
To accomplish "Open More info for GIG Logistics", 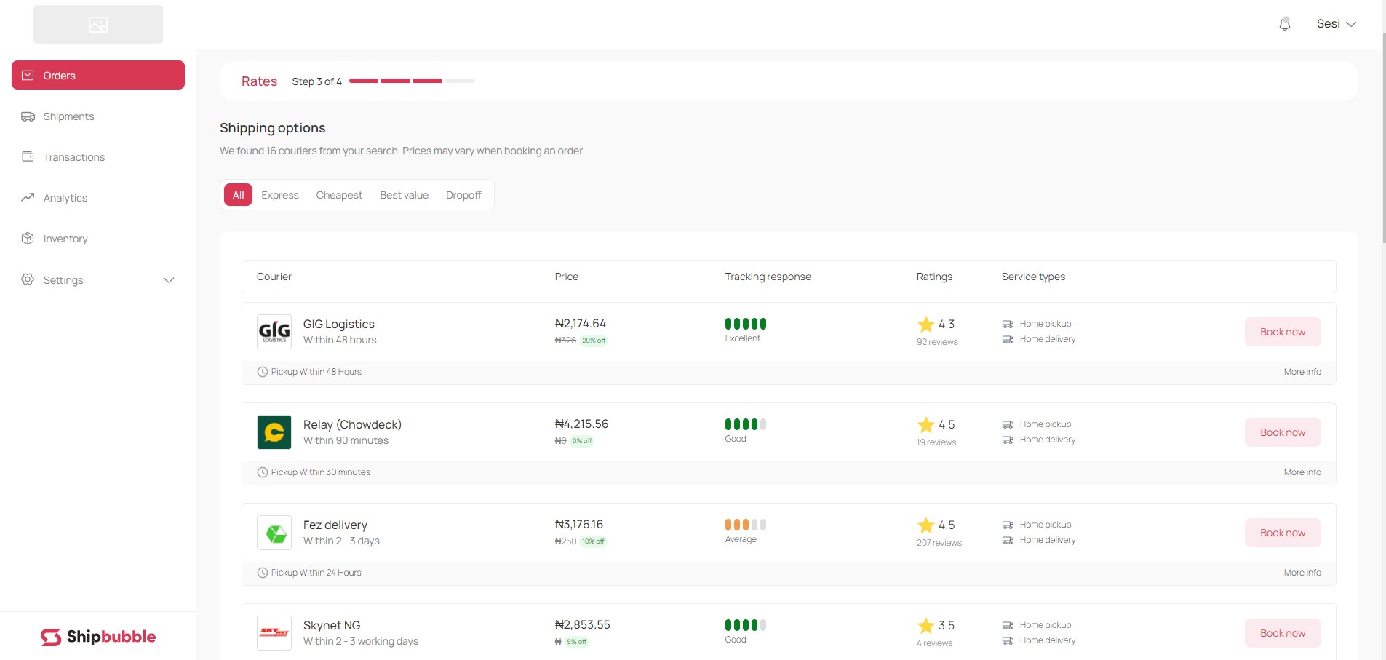I will click(1302, 372).
